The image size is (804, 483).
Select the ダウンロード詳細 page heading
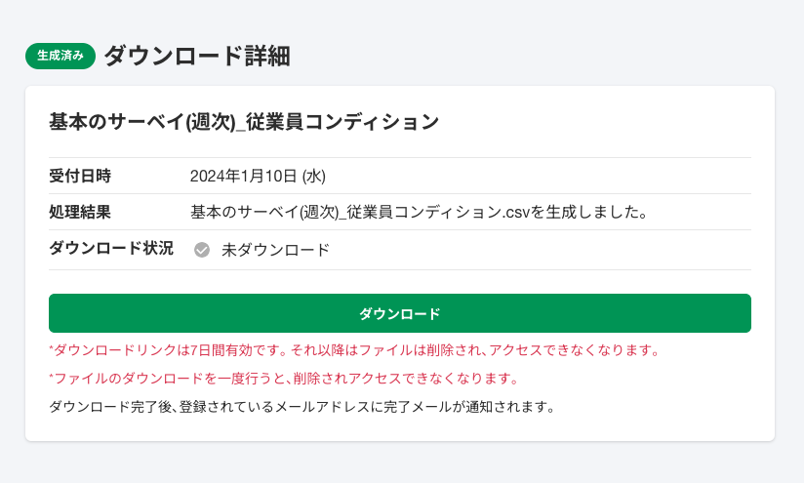197,56
